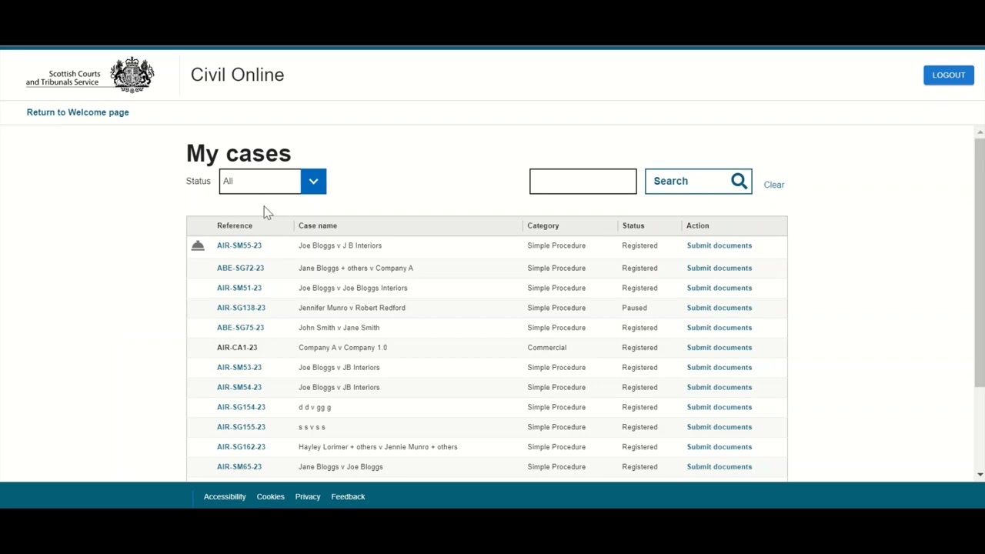Open case reference AIR-SG154-23
The width and height of the screenshot is (985, 554).
click(241, 408)
